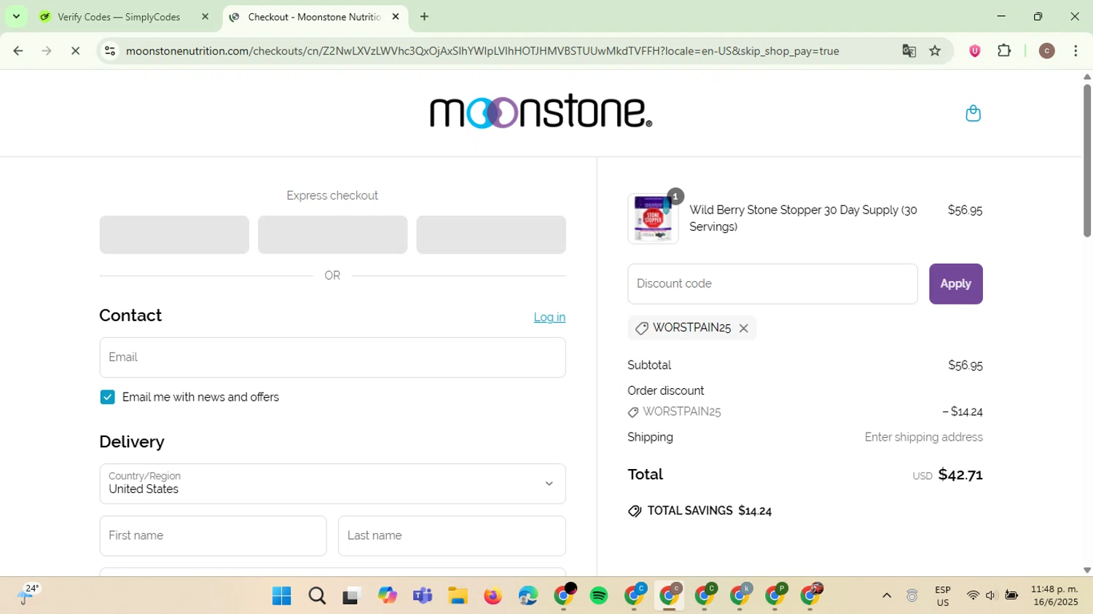1093x614 pixels.
Task: Open the Windows Start menu
Action: click(281, 596)
